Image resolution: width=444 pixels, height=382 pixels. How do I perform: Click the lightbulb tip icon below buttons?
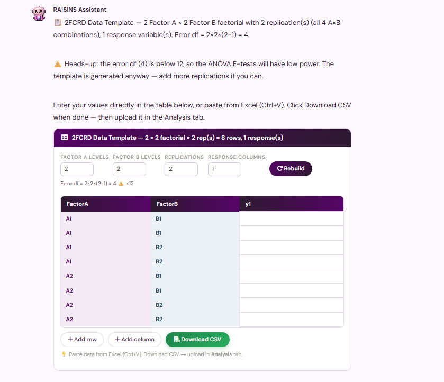pos(64,354)
